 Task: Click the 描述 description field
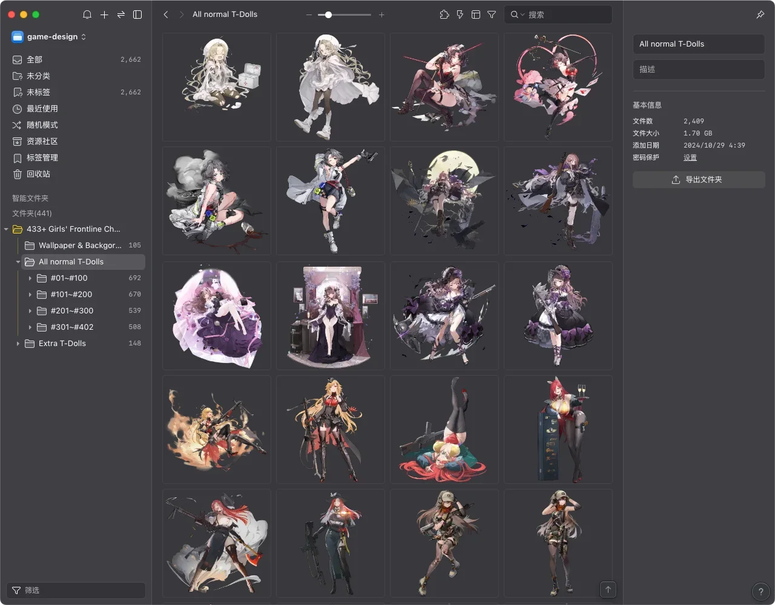click(699, 70)
